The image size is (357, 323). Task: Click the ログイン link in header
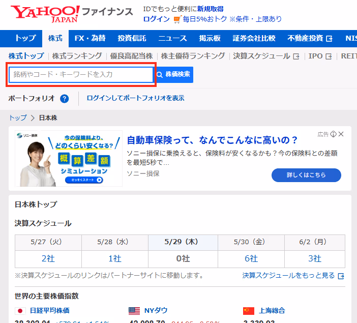click(x=157, y=19)
